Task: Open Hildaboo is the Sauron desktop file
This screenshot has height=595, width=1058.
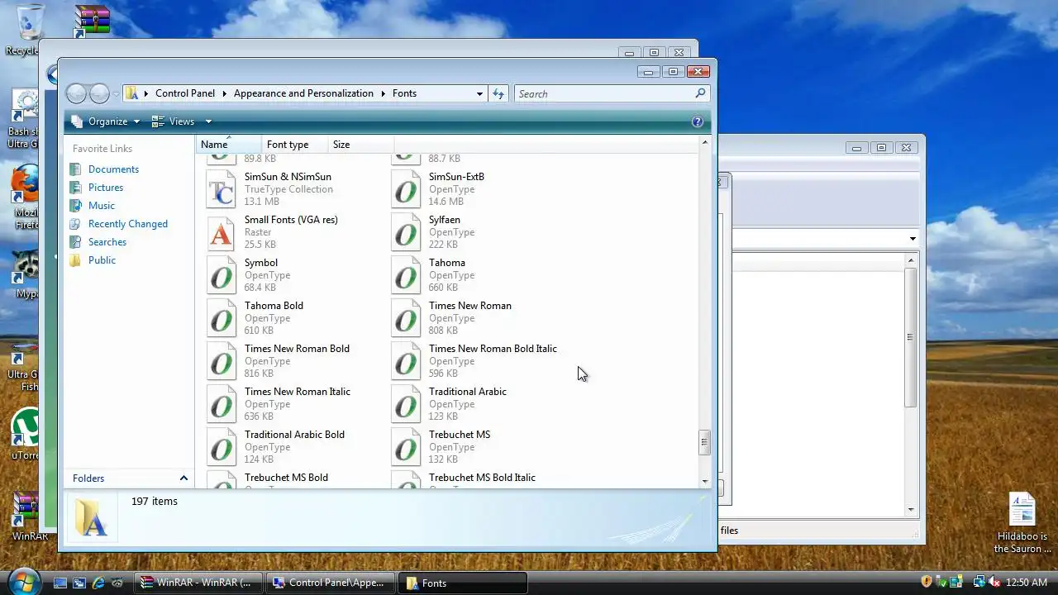Action: click(x=1022, y=523)
